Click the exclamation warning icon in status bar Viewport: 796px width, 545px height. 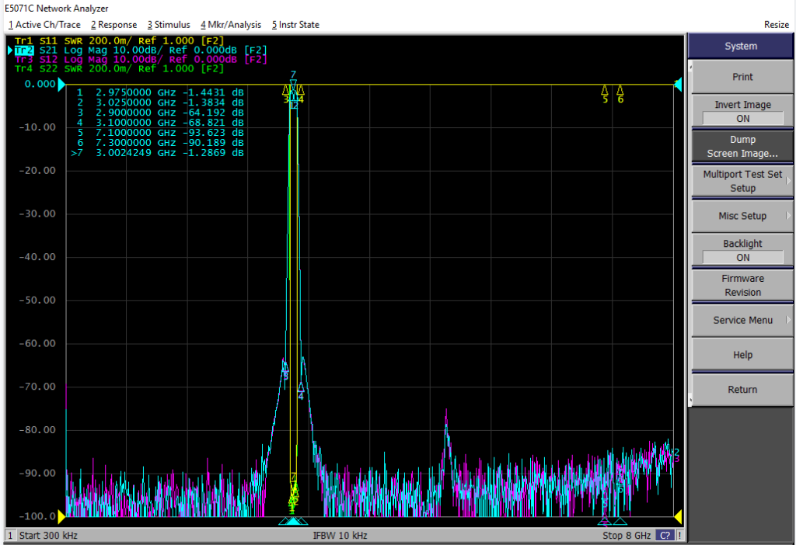tap(679, 536)
